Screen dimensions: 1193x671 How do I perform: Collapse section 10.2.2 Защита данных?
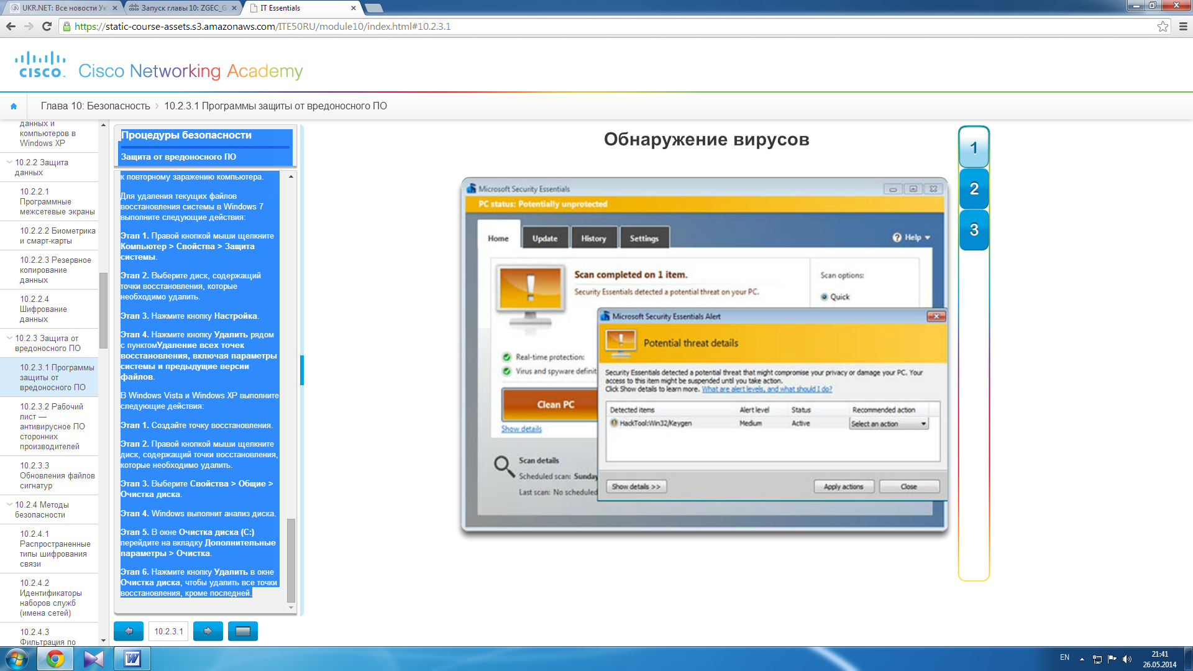point(9,162)
